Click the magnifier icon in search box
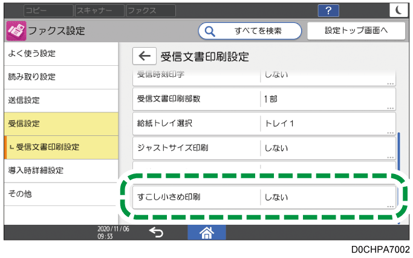 click(x=210, y=31)
